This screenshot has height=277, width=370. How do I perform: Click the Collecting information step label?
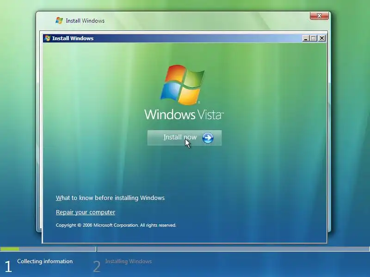click(45, 261)
